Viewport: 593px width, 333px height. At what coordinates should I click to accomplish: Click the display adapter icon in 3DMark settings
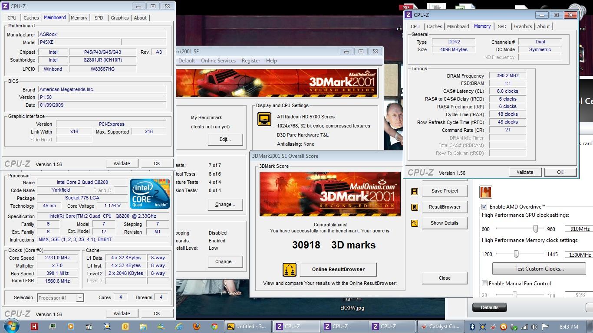point(264,119)
